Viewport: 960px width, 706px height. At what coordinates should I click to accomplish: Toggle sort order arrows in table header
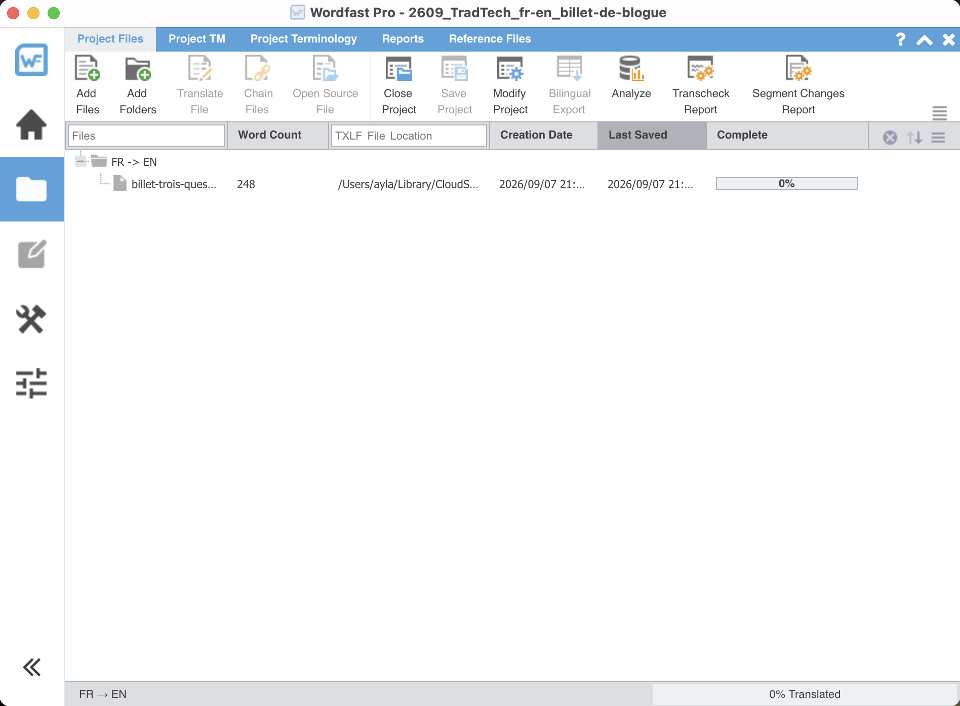coord(914,137)
